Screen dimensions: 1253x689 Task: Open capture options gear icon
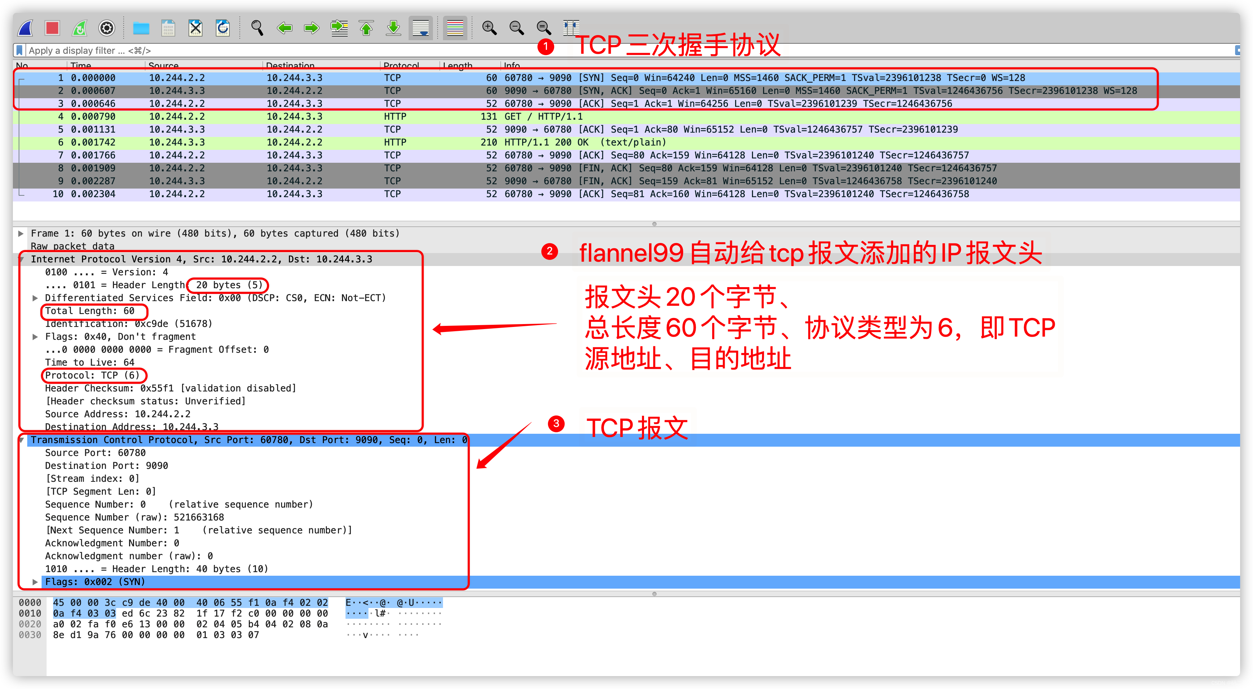click(106, 28)
